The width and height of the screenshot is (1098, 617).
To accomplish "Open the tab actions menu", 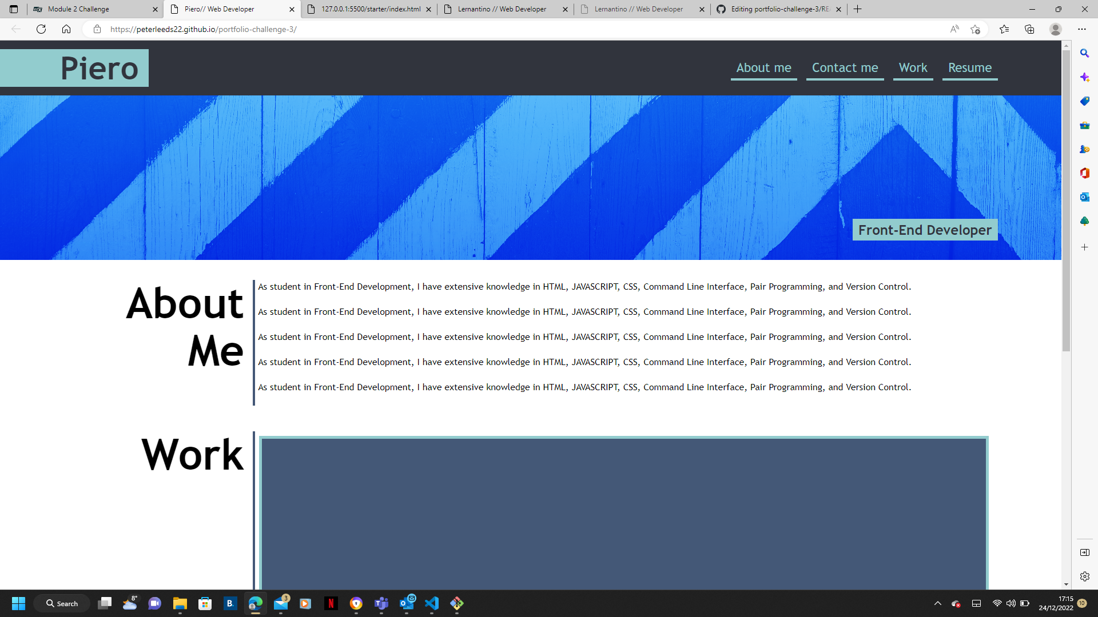I will [x=14, y=9].
